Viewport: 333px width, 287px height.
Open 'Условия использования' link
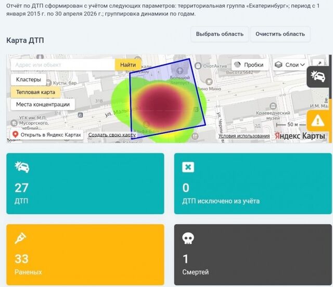[244, 136]
